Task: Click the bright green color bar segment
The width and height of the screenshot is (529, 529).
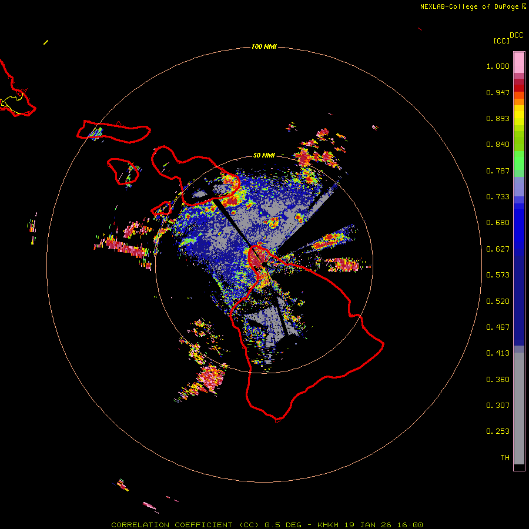Action: 519,160
